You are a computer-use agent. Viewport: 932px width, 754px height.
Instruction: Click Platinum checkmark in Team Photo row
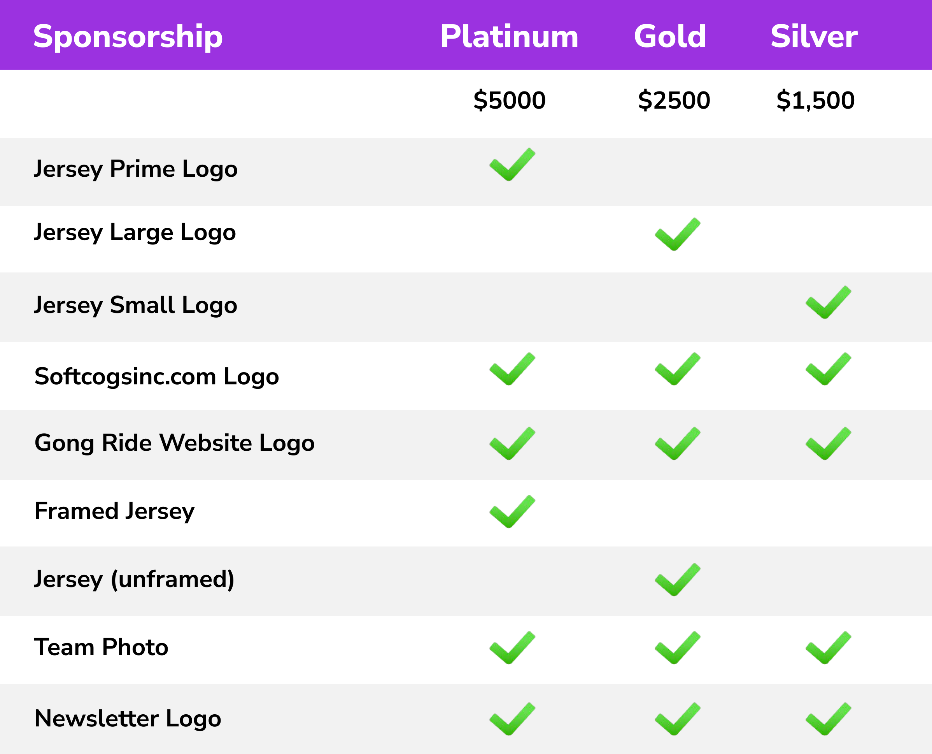click(512, 648)
